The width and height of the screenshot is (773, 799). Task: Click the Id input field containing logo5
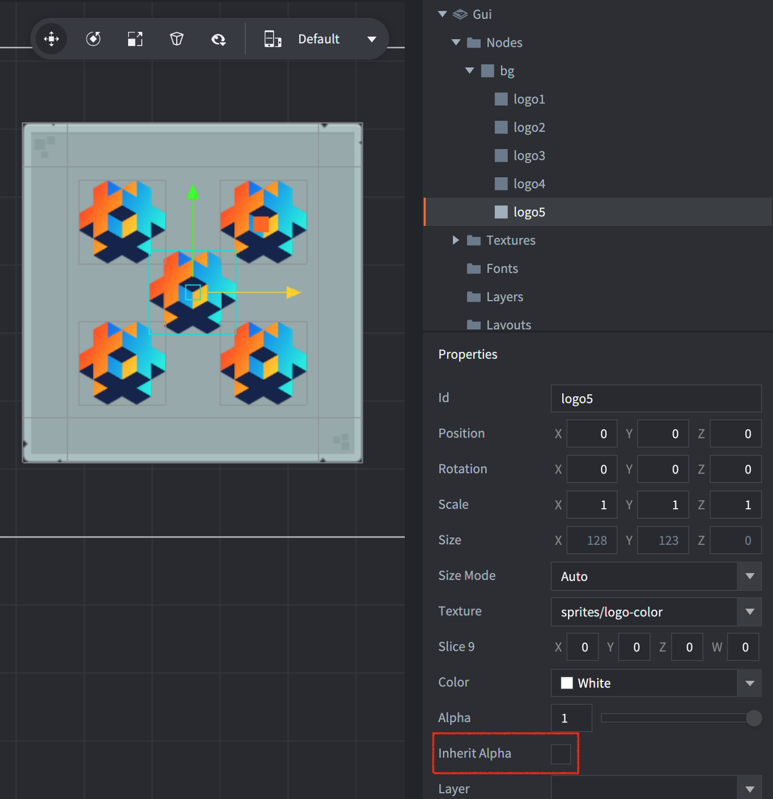(656, 399)
